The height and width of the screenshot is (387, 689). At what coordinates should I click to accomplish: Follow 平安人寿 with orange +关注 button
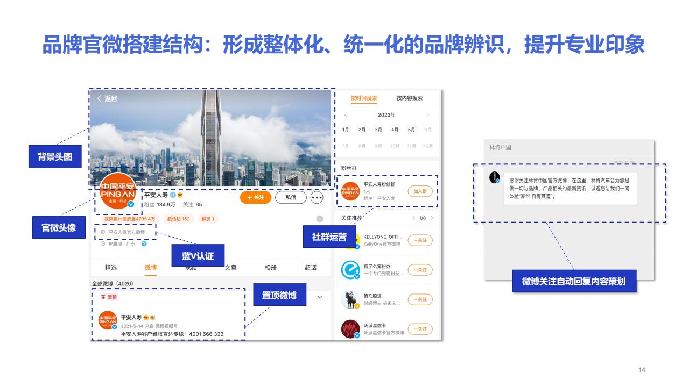point(256,197)
